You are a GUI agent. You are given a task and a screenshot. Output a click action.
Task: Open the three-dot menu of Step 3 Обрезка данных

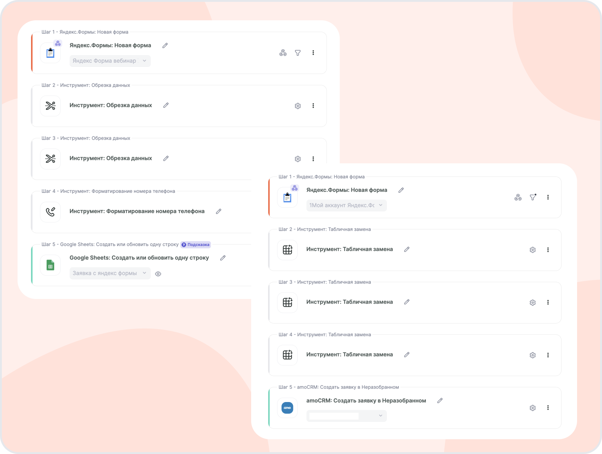pyautogui.click(x=313, y=159)
